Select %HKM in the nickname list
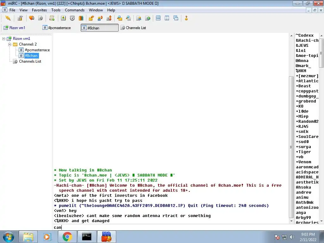The image size is (324, 243). pyautogui.click(x=301, y=71)
